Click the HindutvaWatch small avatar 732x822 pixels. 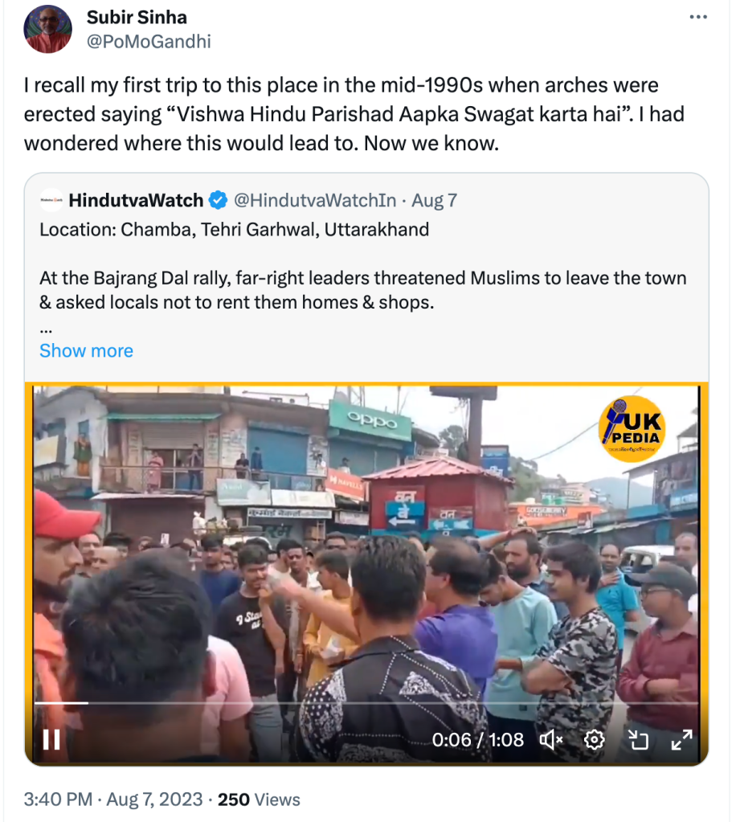pyautogui.click(x=51, y=200)
